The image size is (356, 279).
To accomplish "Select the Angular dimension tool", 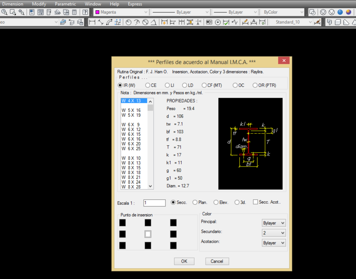I will point(154,22).
